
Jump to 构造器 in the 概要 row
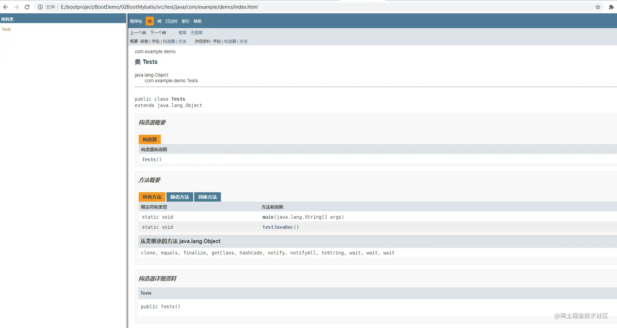coord(169,41)
